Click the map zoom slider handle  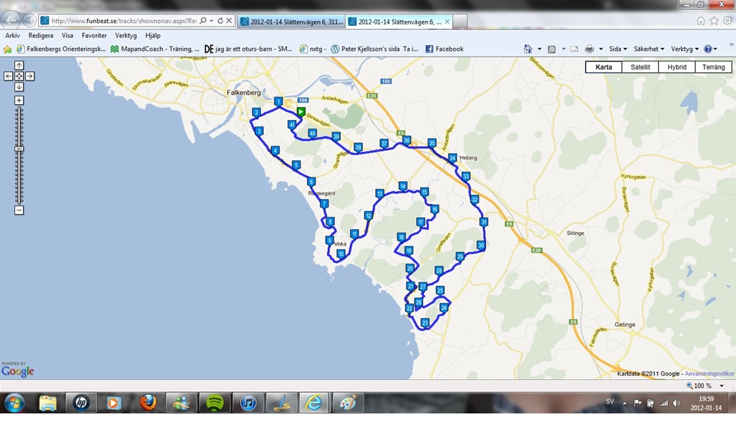19,149
